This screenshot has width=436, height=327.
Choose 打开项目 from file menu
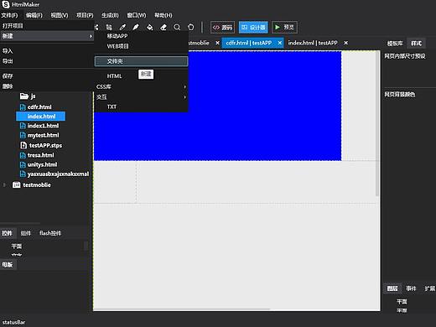click(x=47, y=26)
